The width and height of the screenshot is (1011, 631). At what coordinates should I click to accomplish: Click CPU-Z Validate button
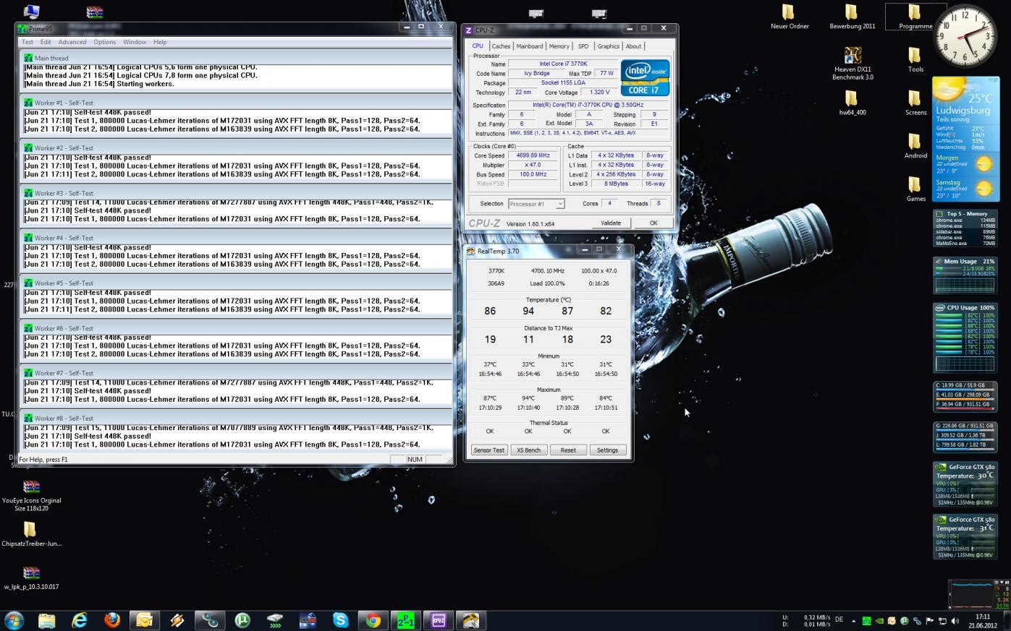click(x=611, y=223)
